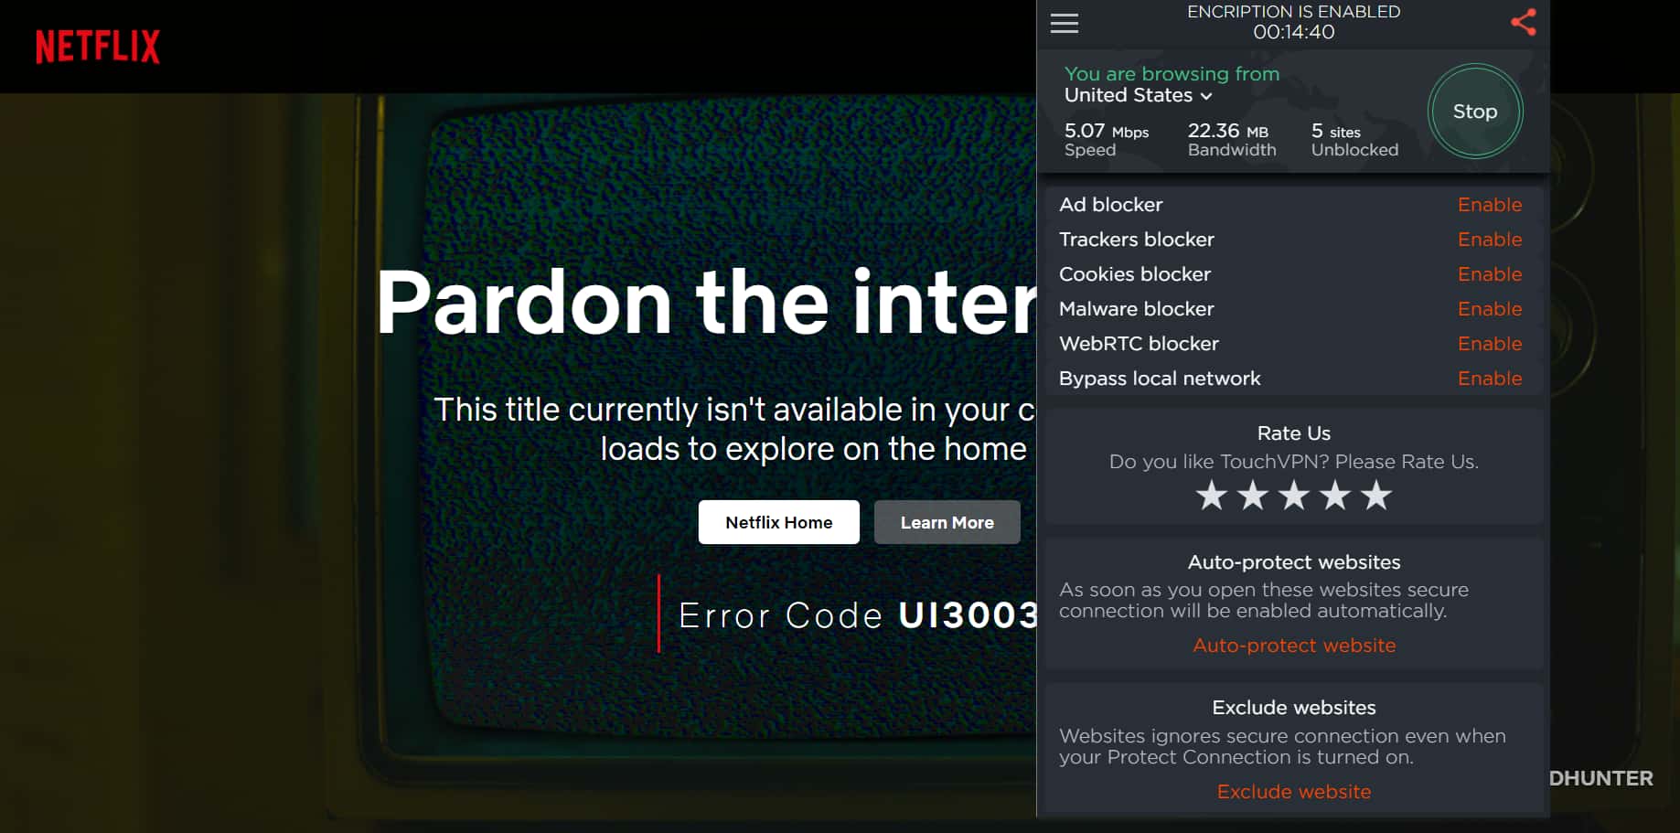Open the United States country dropdown

point(1139,95)
